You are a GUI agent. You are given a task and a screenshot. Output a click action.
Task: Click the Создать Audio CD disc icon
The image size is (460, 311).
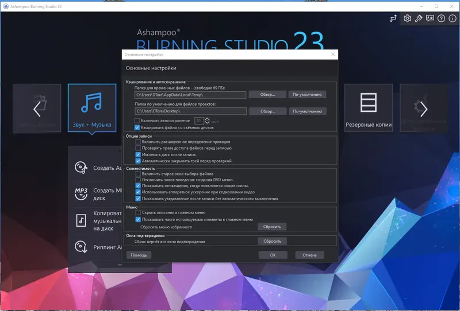pyautogui.click(x=81, y=168)
